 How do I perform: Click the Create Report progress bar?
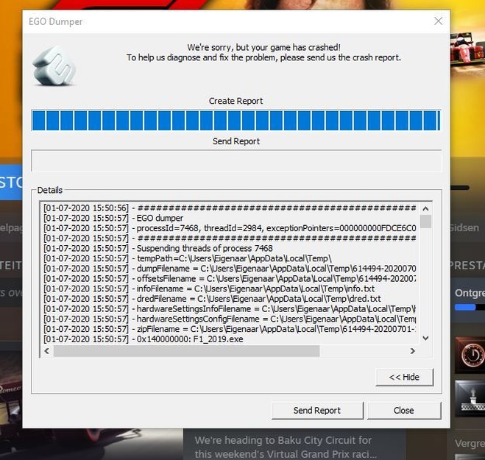[x=236, y=120]
